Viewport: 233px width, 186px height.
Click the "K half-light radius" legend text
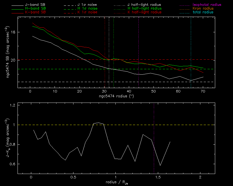[144, 12]
